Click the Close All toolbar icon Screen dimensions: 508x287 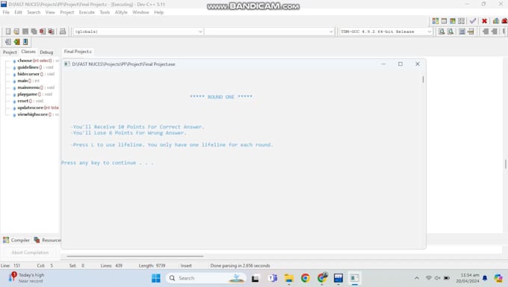[x=52, y=31]
